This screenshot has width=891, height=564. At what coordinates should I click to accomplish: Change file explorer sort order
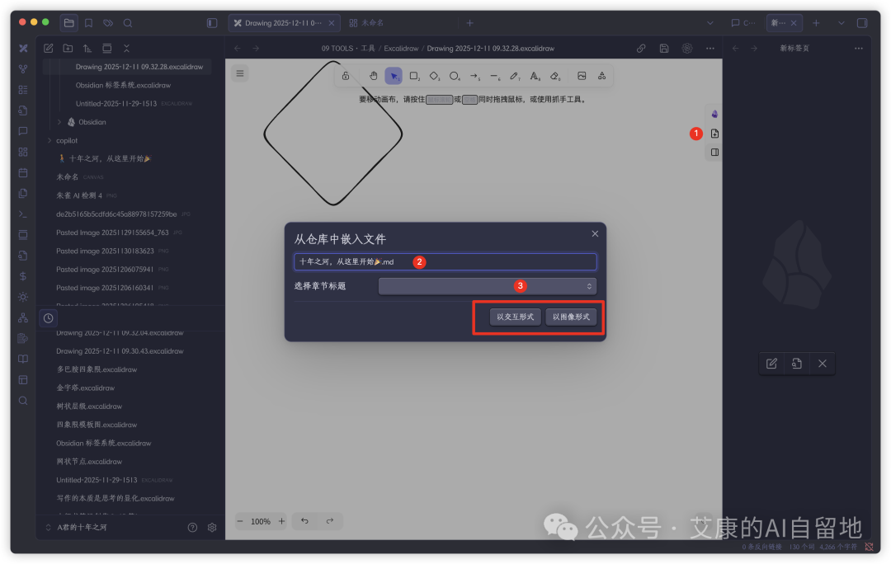(x=87, y=49)
